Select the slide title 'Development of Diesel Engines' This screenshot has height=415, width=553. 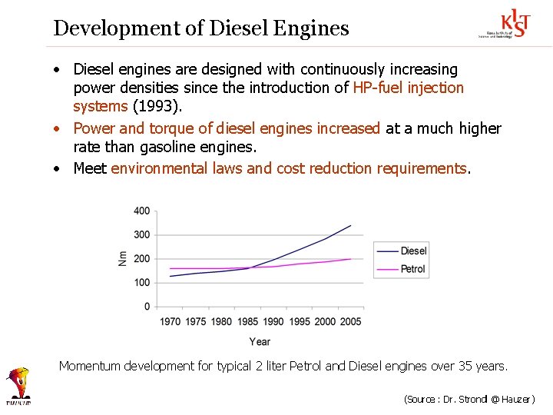coord(201,28)
